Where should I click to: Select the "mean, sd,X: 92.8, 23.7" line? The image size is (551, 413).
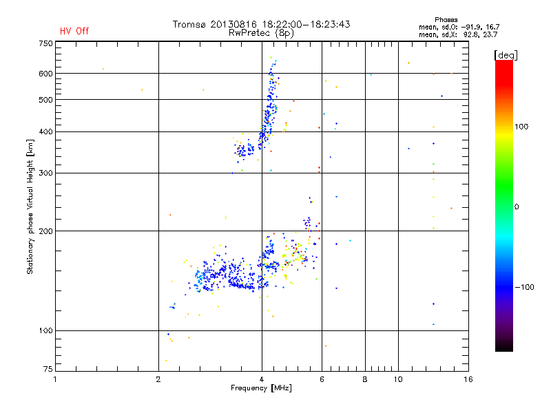pyautogui.click(x=458, y=34)
